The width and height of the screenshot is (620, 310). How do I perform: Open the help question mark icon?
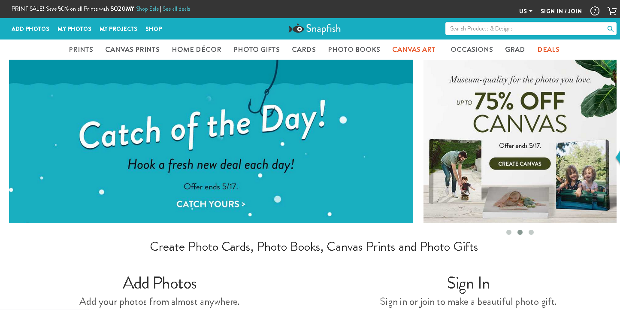point(595,11)
